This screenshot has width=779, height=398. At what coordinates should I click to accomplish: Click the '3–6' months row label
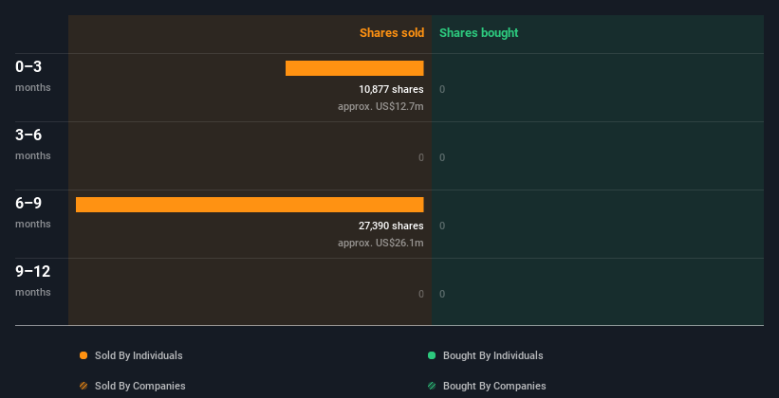[x=28, y=135]
